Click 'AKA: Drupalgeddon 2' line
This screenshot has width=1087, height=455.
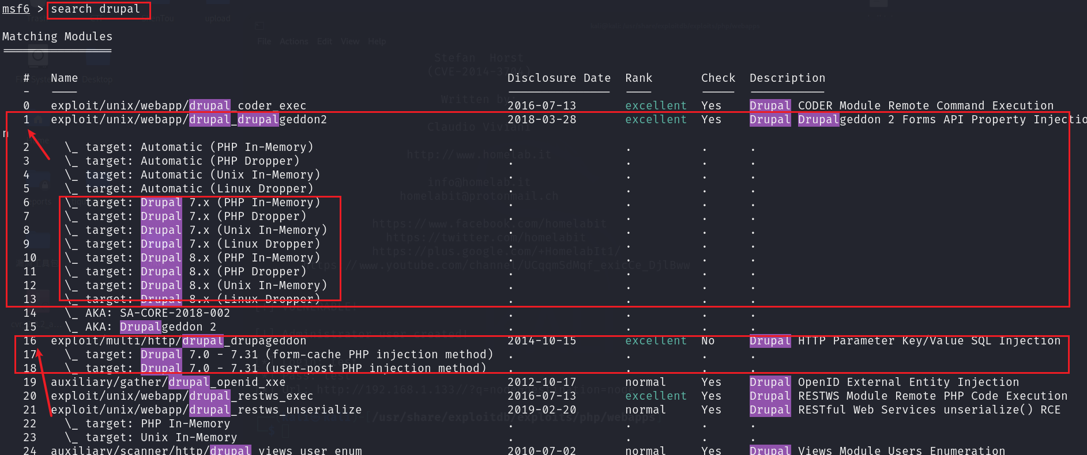141,327
